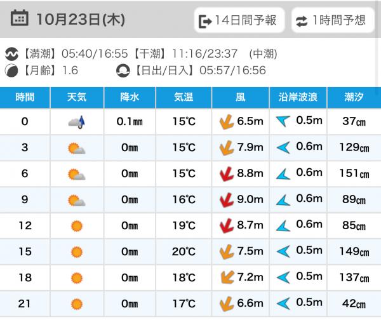
Task: Click the sunny weather icon at 12時
Action: click(77, 225)
